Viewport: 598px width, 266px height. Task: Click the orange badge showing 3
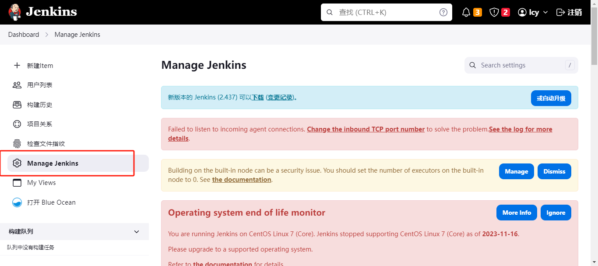tap(478, 12)
